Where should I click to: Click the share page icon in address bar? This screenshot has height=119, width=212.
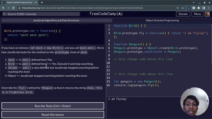pos(178,8)
